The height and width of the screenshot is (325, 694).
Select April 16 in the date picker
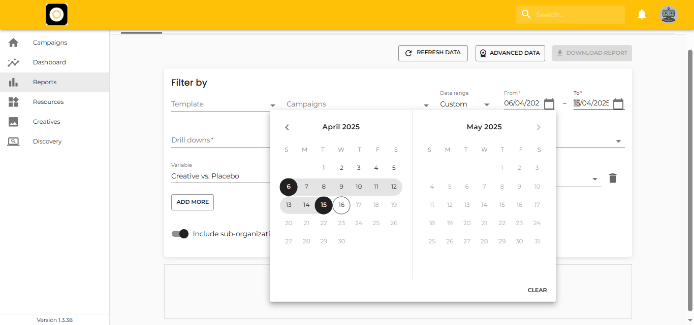[341, 205]
